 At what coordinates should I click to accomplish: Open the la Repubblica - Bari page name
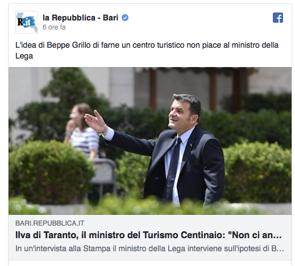[80, 18]
